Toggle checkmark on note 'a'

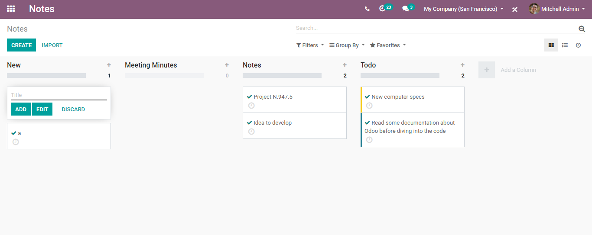pos(14,133)
